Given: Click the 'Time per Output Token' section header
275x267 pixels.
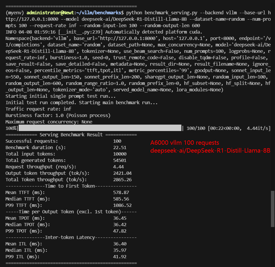Looking at the screenshot, I should tap(70, 212).
